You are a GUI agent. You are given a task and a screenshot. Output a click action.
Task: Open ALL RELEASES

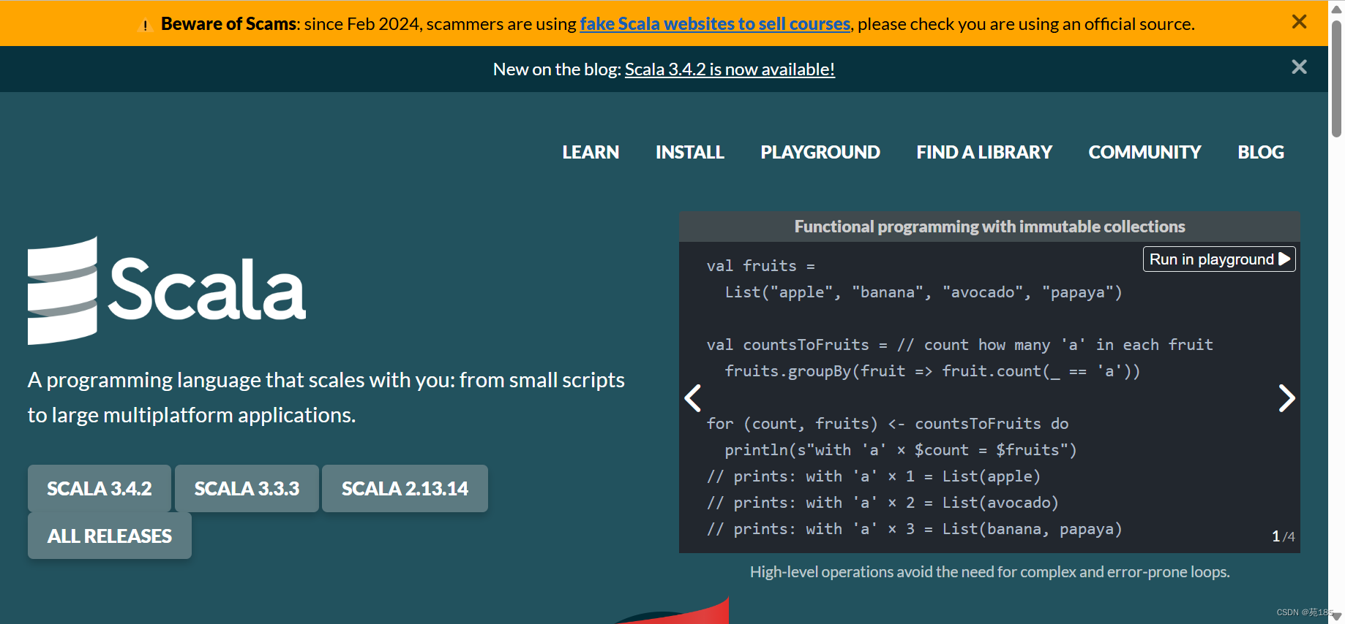point(110,536)
